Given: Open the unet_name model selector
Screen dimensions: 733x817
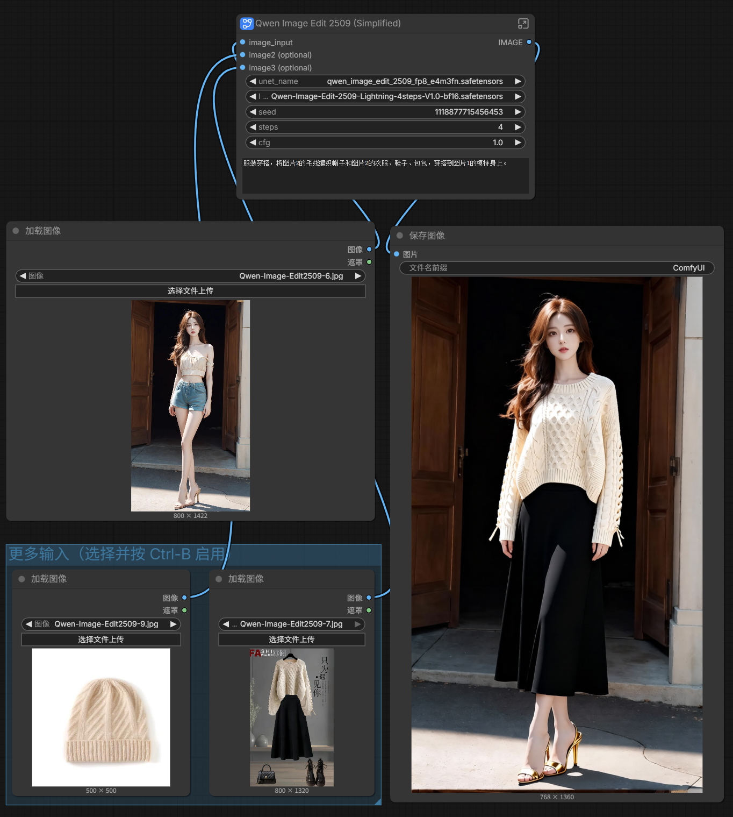Looking at the screenshot, I should 385,81.
